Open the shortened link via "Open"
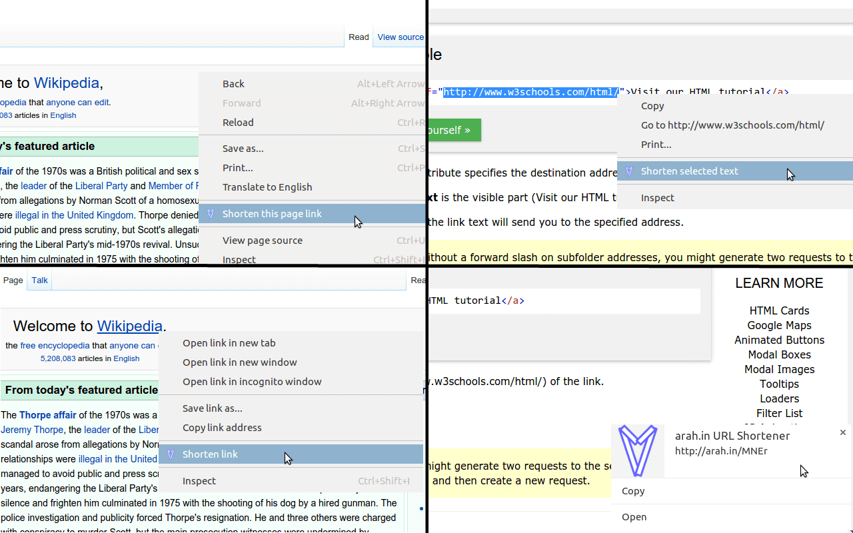Viewport: 853px width, 533px height. 634,516
